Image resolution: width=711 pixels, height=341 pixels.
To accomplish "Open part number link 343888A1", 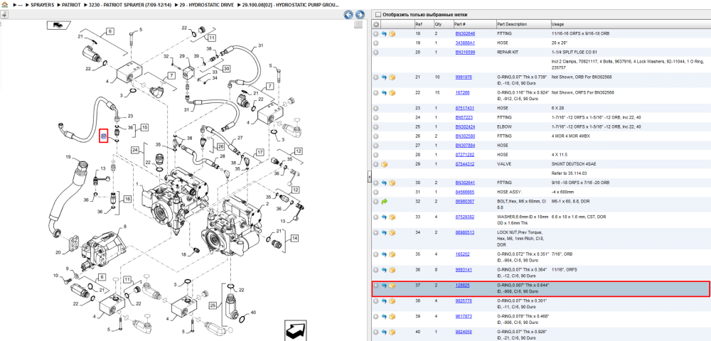I will click(465, 43).
